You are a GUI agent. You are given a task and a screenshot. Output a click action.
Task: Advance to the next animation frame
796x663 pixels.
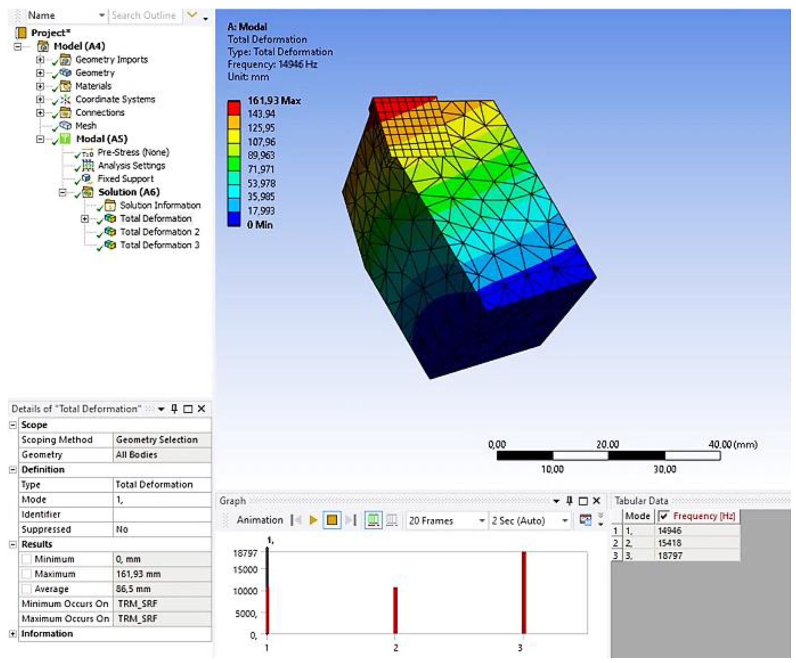point(351,520)
